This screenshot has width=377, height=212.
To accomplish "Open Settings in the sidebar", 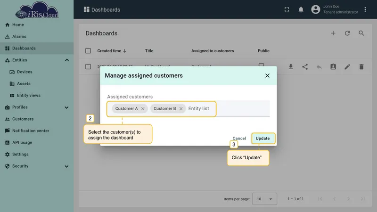I will [x=37, y=155].
